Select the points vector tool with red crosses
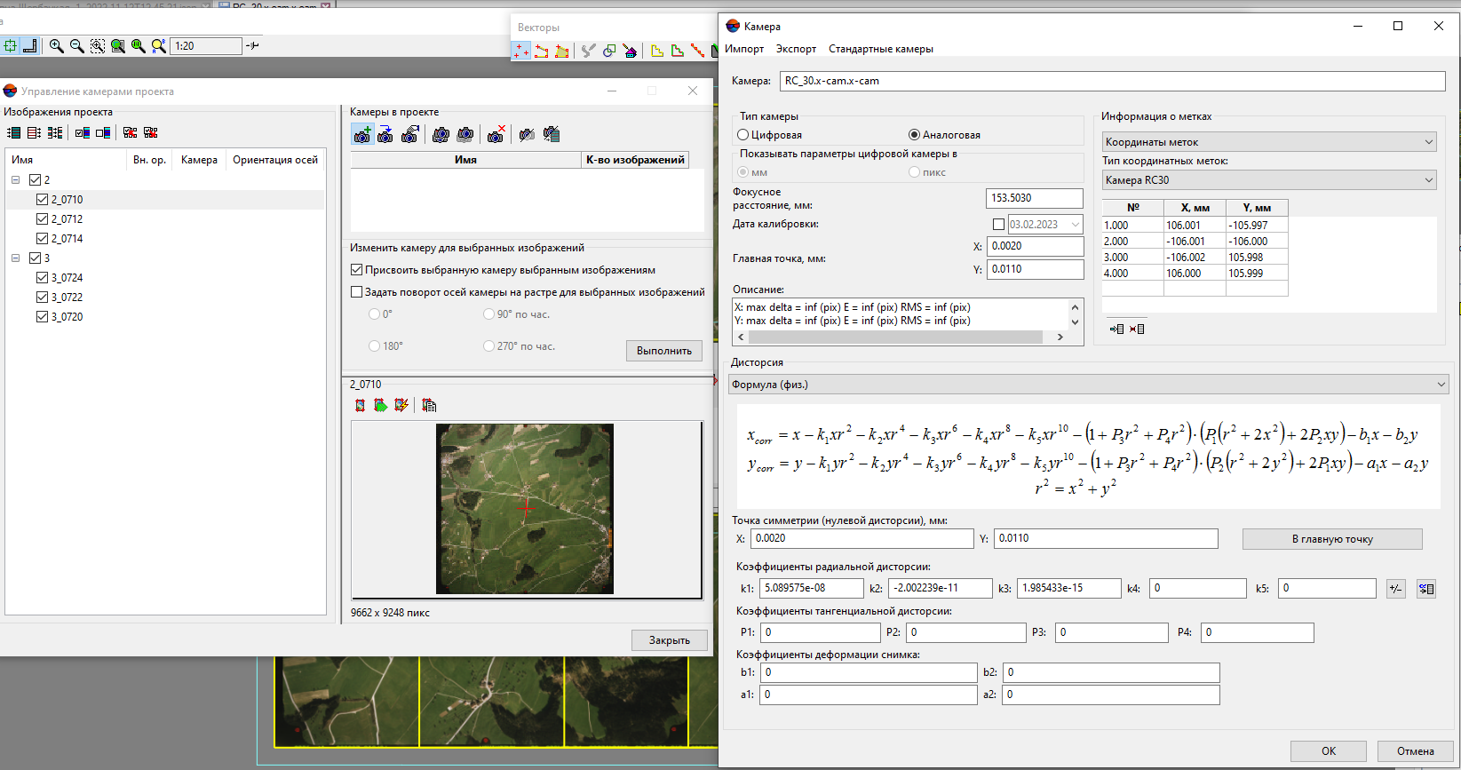1461x770 pixels. coord(521,52)
